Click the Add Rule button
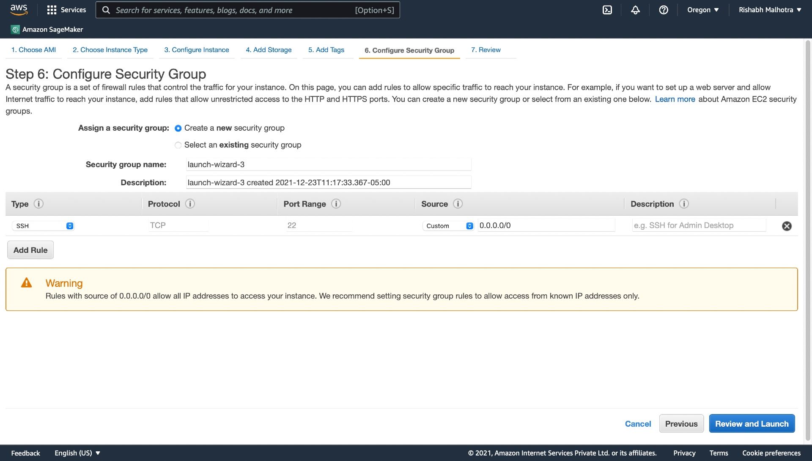Viewport: 812px width, 461px height. pos(30,250)
